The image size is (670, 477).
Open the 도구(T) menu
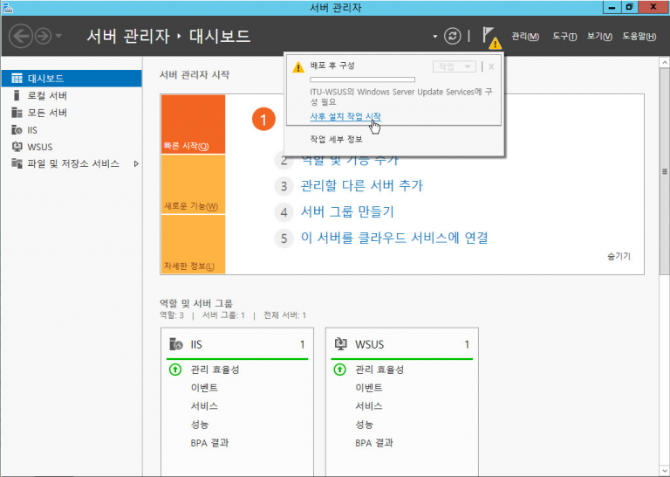pyautogui.click(x=564, y=37)
